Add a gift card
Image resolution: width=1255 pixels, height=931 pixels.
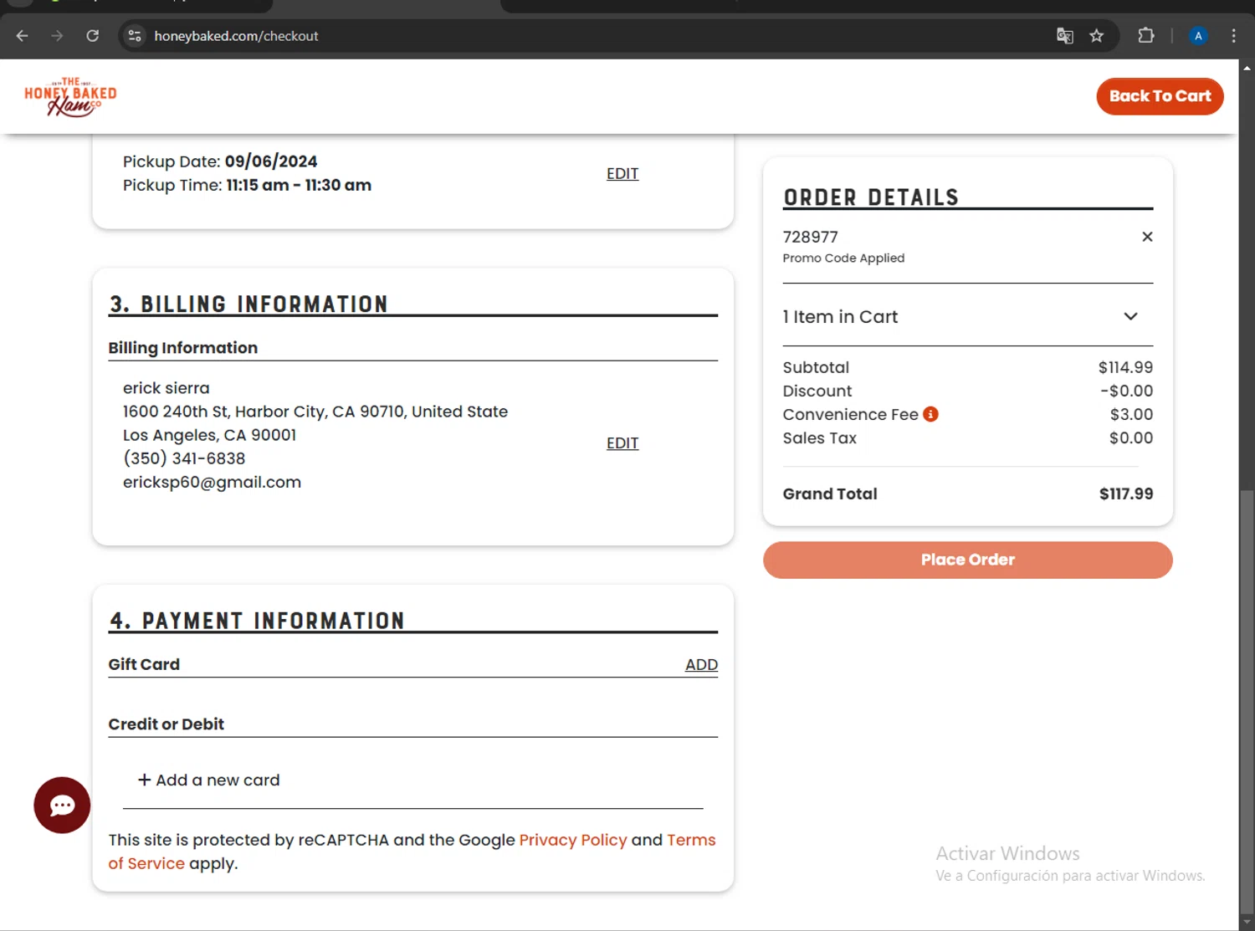(x=701, y=664)
